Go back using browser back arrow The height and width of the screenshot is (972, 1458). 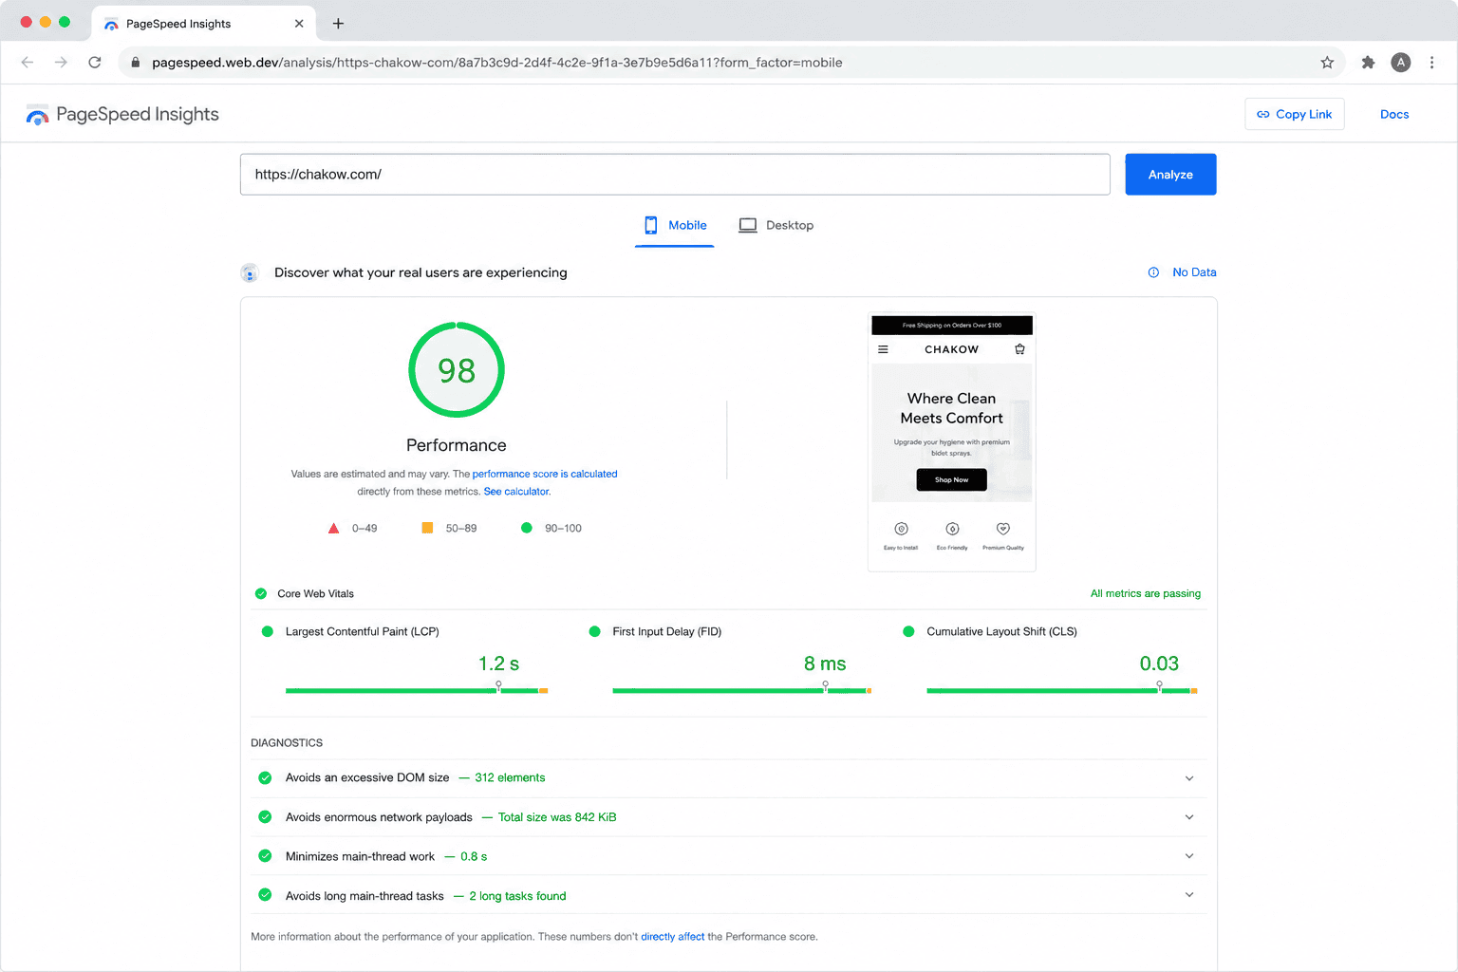point(28,63)
